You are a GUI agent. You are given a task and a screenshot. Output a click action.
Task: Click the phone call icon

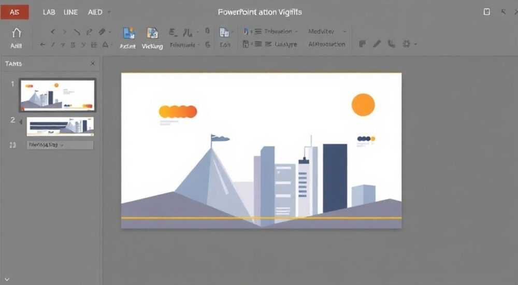(x=392, y=44)
